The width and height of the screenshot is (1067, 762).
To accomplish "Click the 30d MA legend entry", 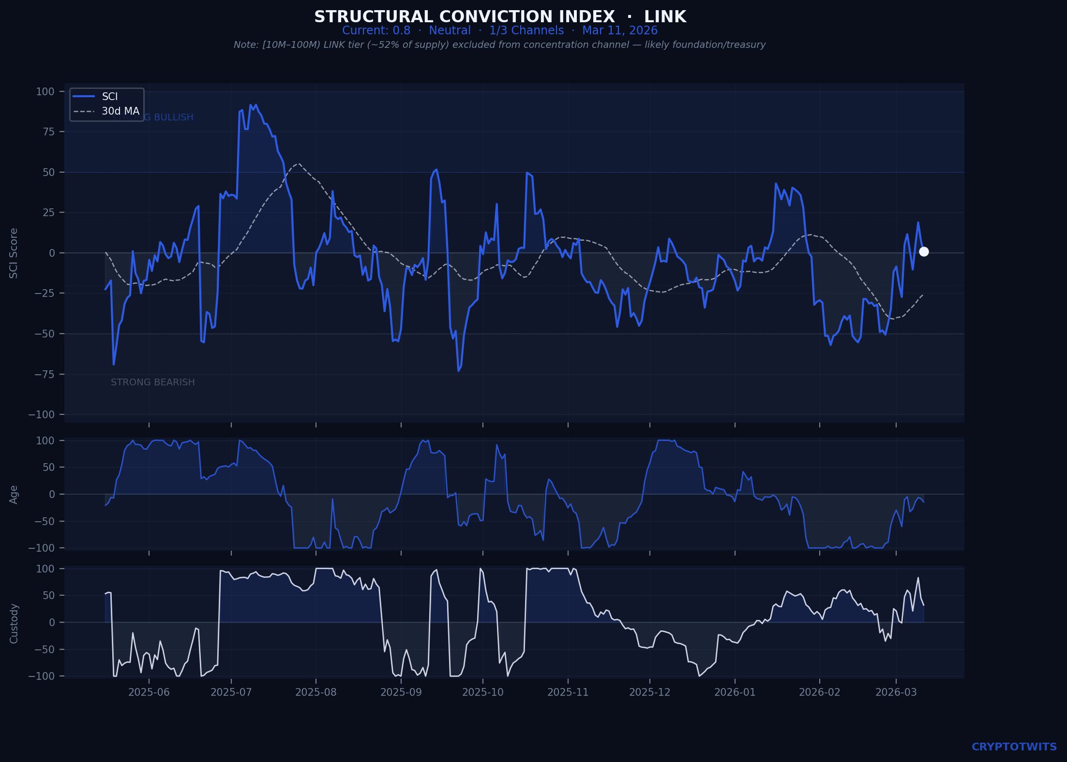I will tap(120, 111).
